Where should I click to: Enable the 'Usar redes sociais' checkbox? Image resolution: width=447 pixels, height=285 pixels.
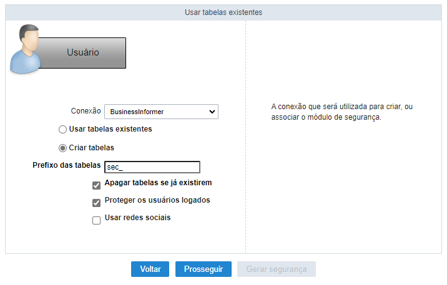click(x=96, y=220)
